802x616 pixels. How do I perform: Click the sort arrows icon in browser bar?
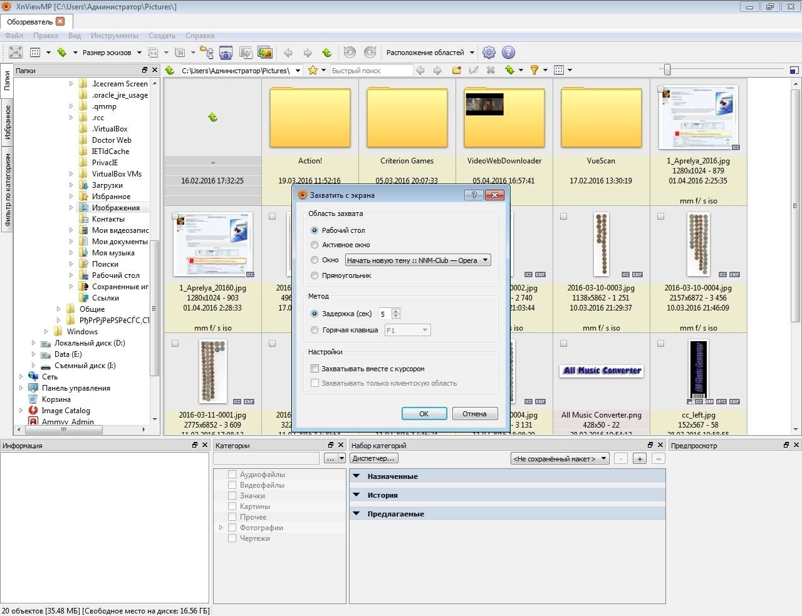pyautogui.click(x=510, y=70)
